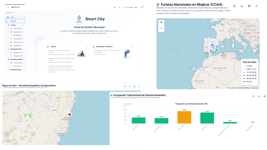The width and height of the screenshot is (267, 150).
Task: Click the orange parking occupancy bar
Action: [x=184, y=117]
